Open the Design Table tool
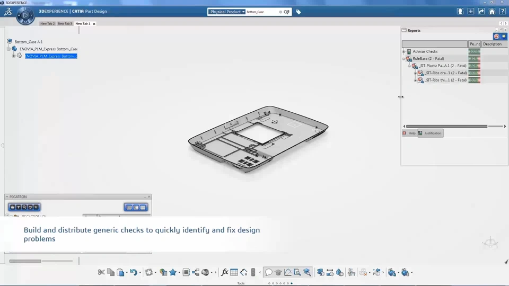 point(234,272)
